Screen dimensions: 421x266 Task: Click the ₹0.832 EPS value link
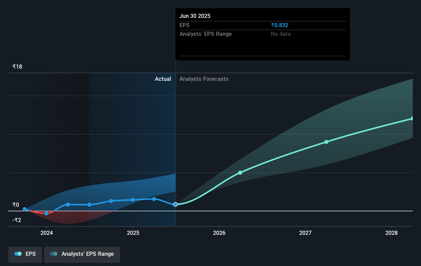coord(279,25)
